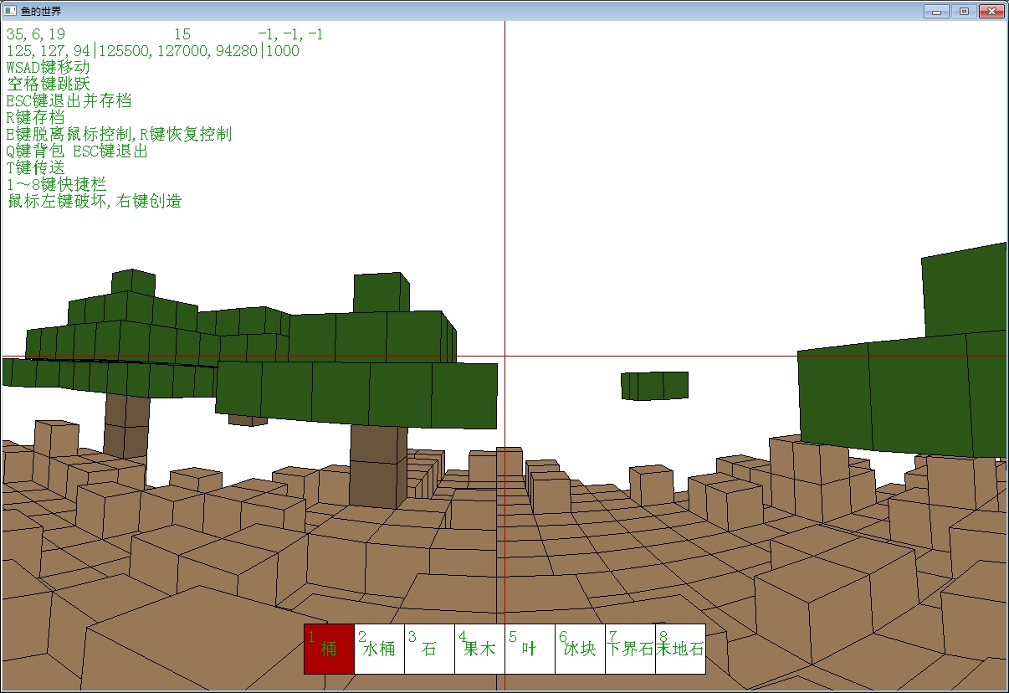Image resolution: width=1009 pixels, height=693 pixels.
Task: Click the 鱼的世界 title text
Action: coord(41,12)
